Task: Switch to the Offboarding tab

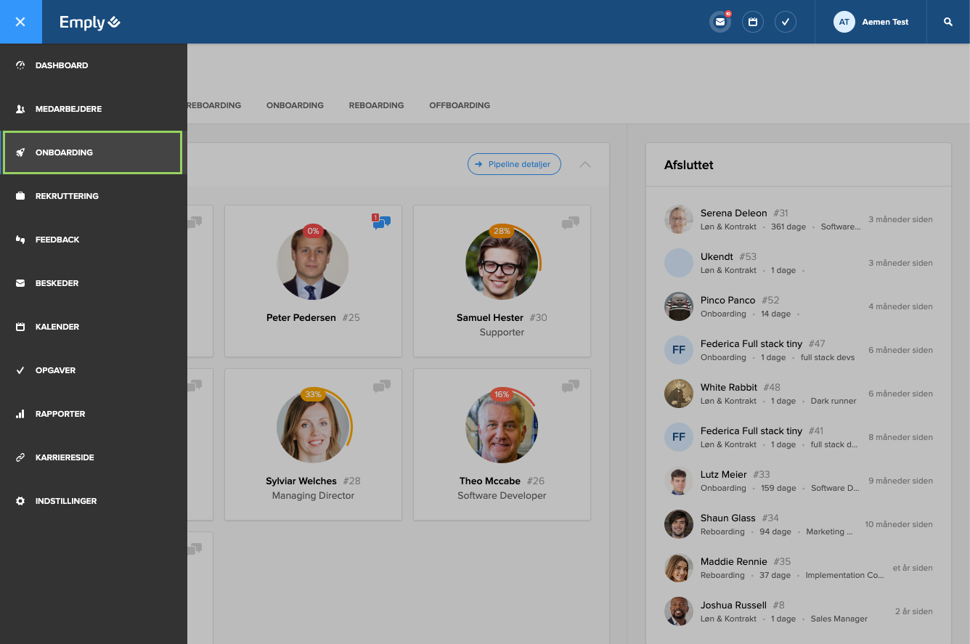Action: coord(460,105)
